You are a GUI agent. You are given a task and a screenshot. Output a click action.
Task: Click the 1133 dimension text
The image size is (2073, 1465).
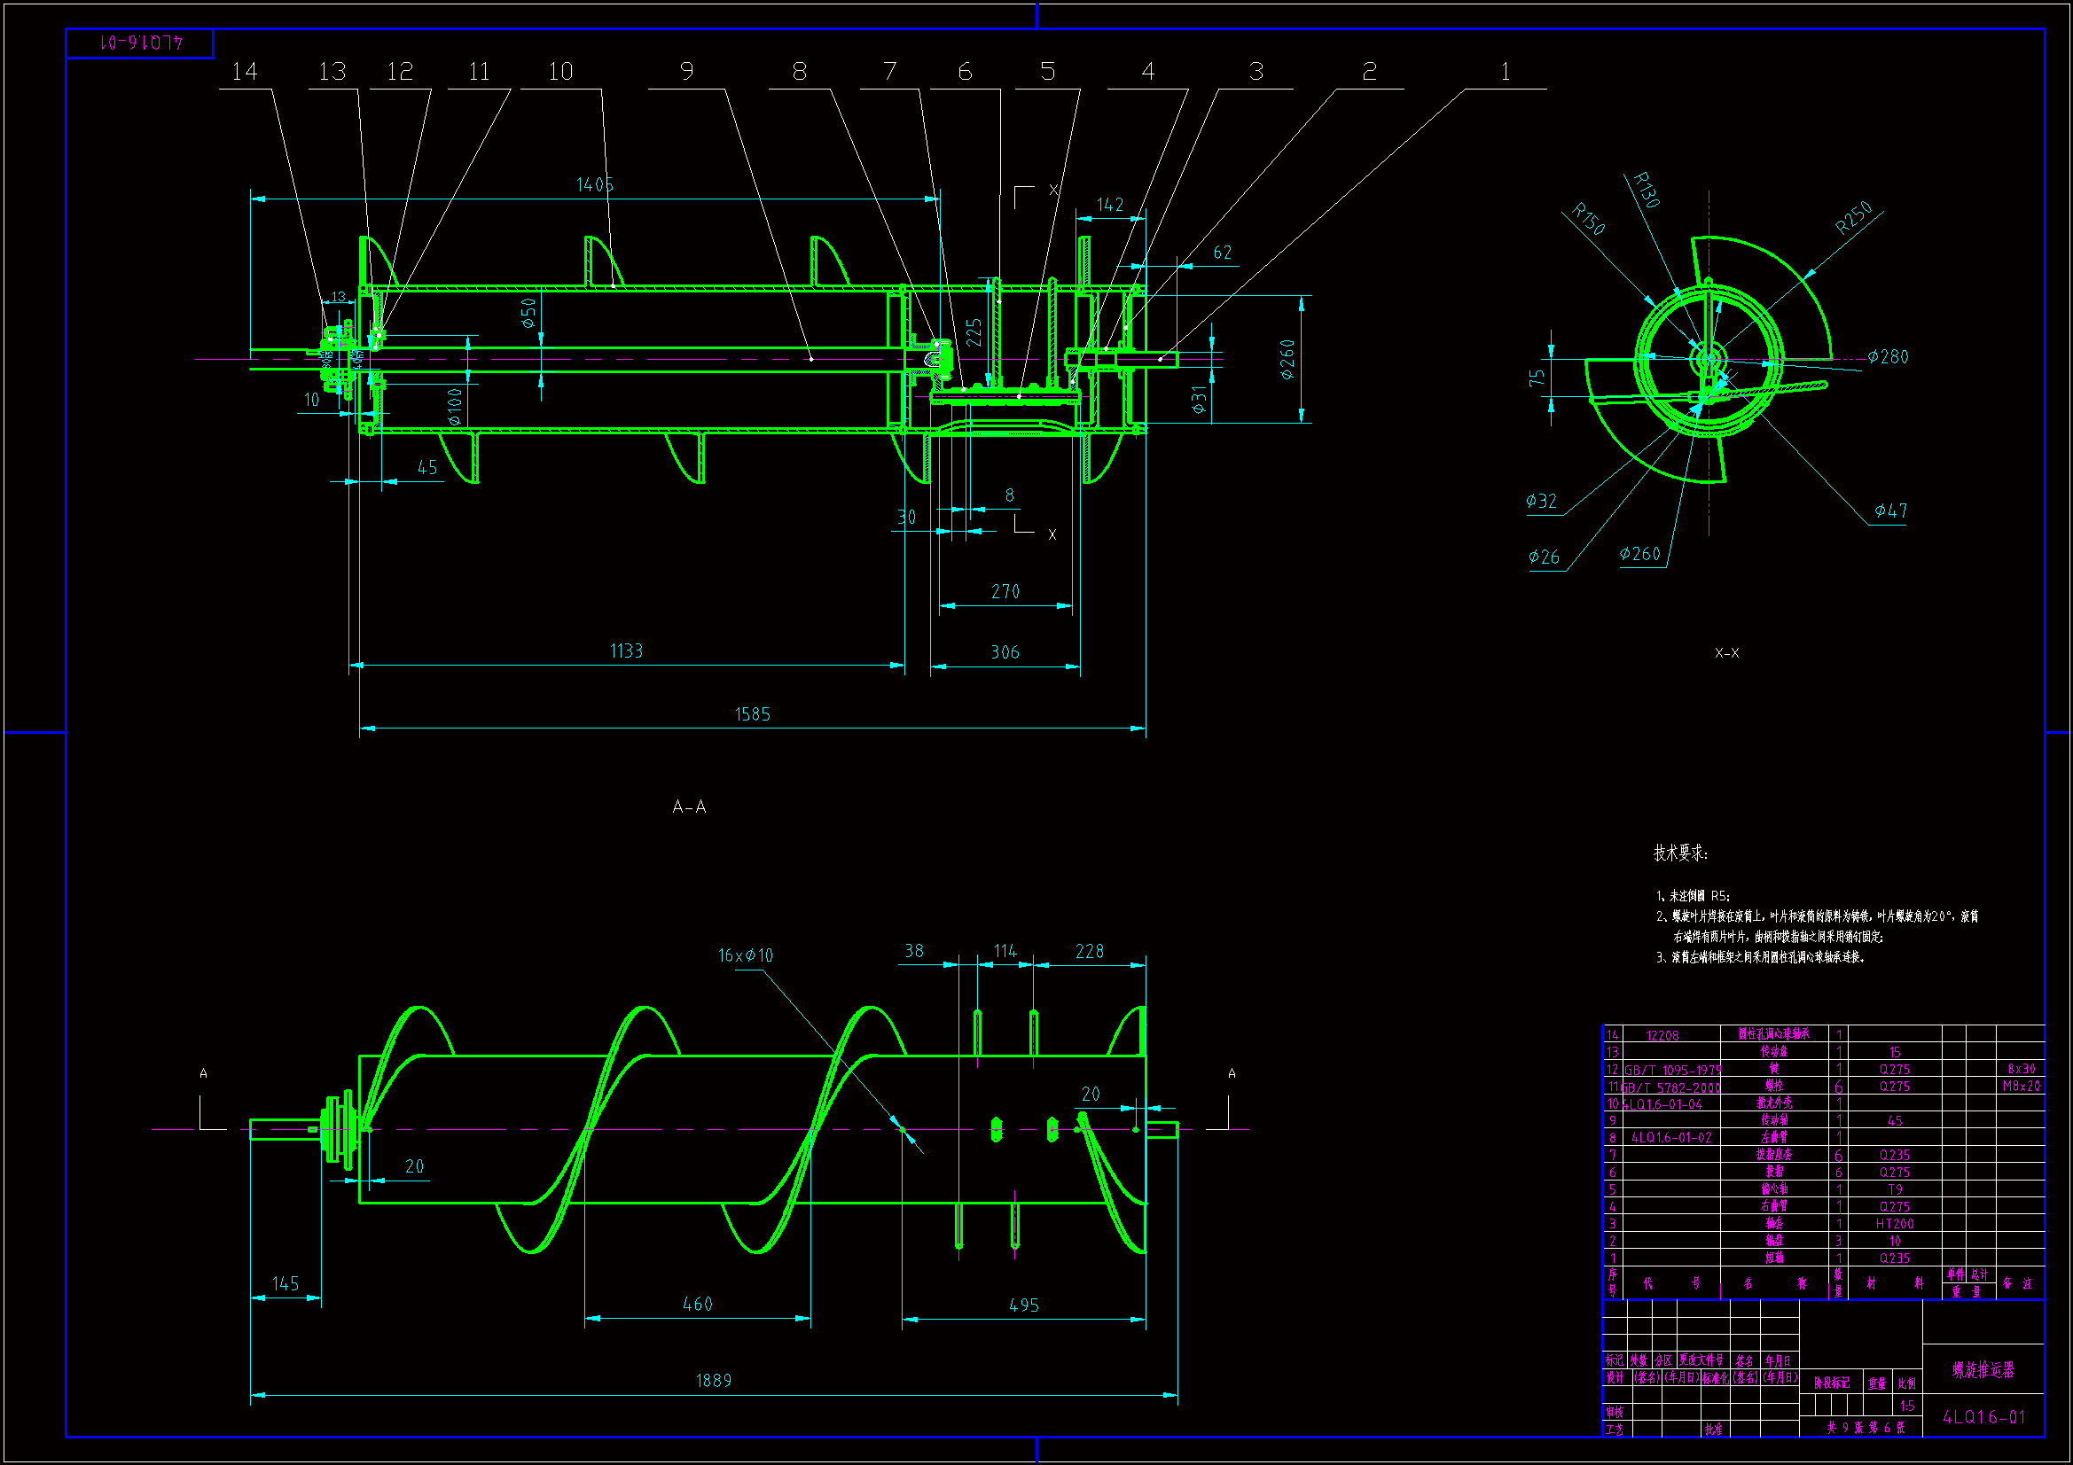[x=626, y=651]
